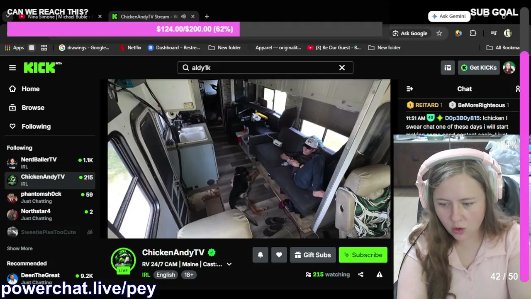This screenshot has height=299, width=531.
Task: Switch to the Nina Simone browser tab
Action: 58,17
